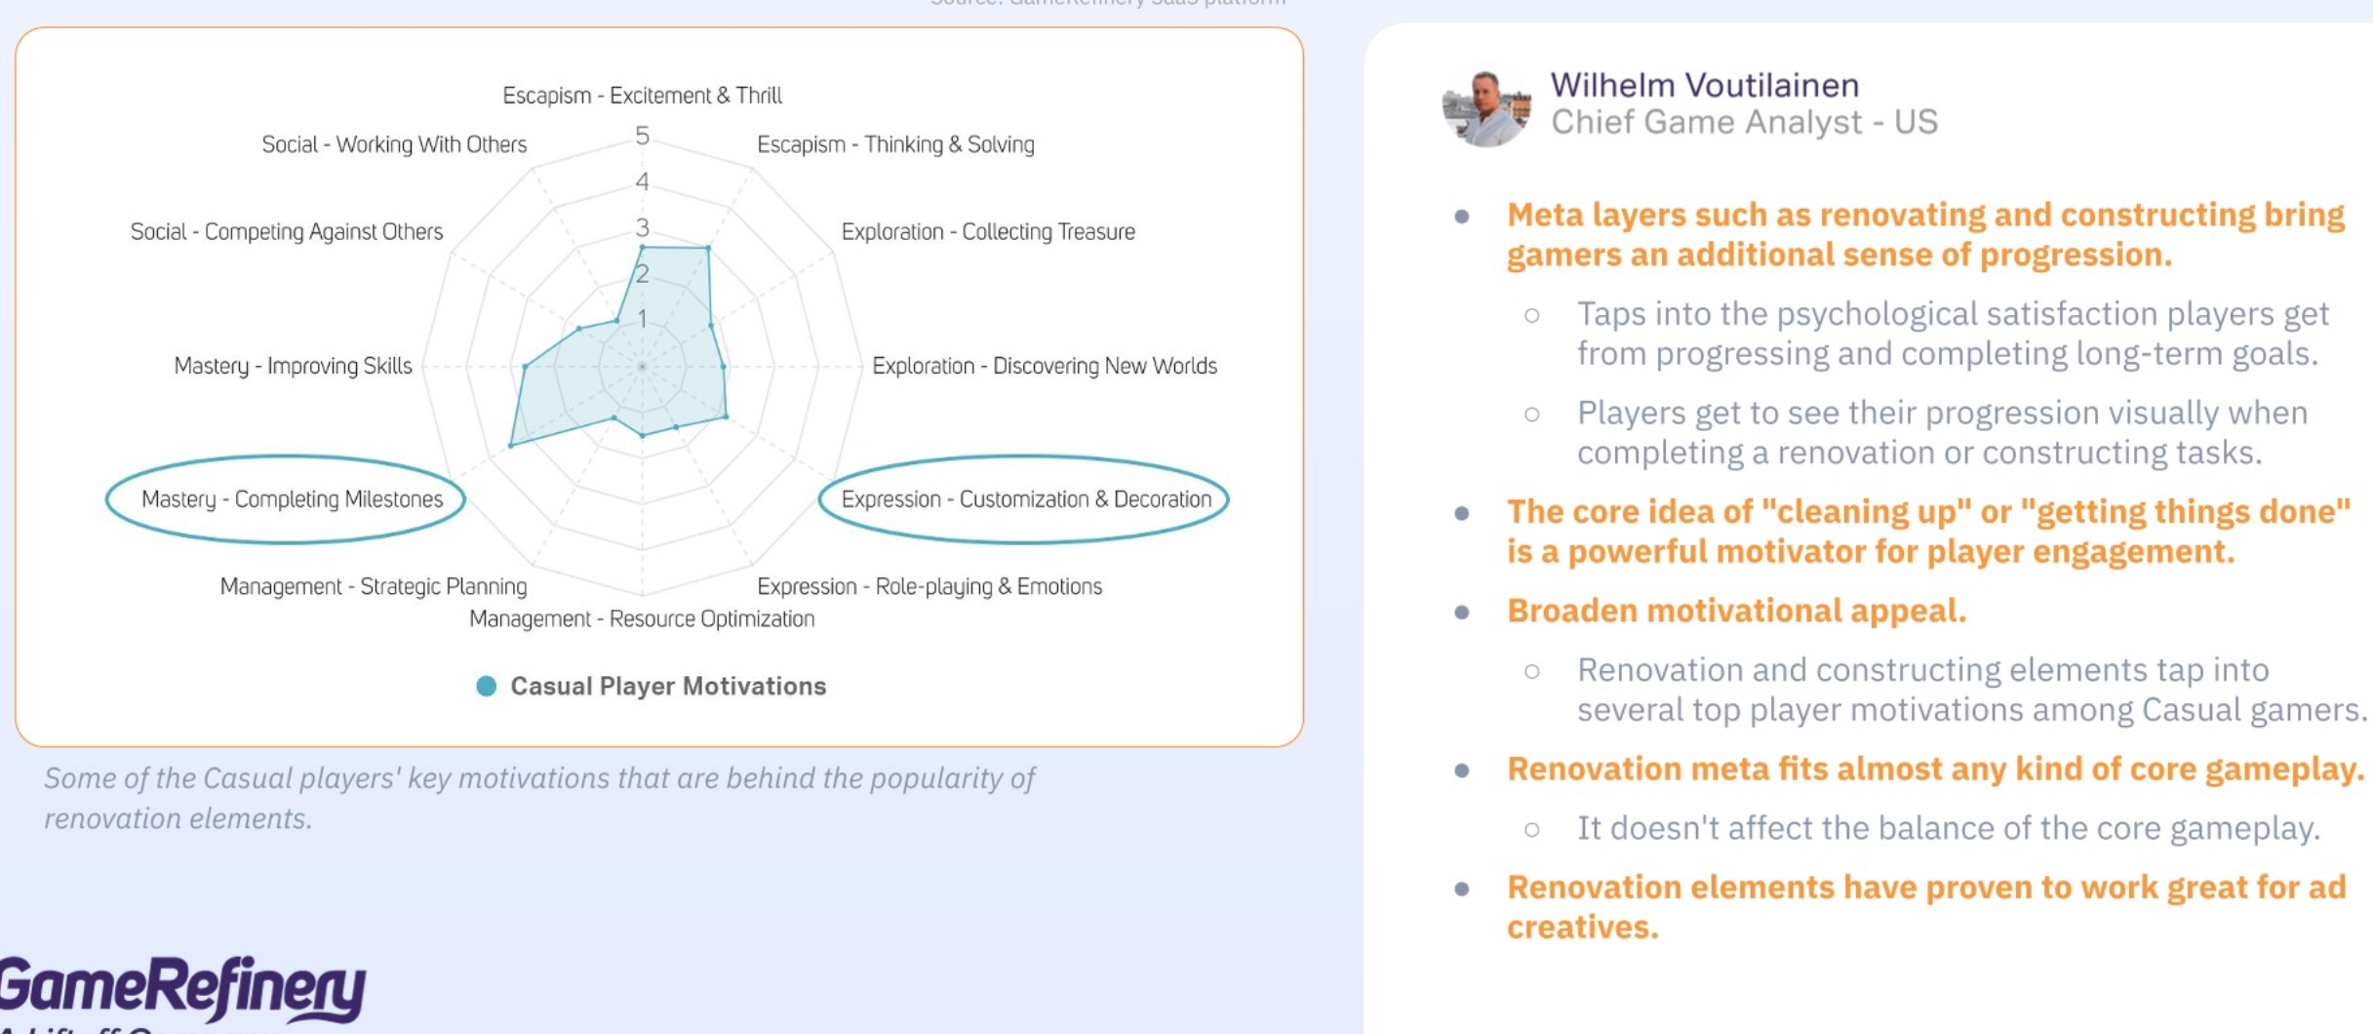This screenshot has width=2373, height=1034.
Task: Click Management - Strategic Planning axis label
Action: coord(373,586)
